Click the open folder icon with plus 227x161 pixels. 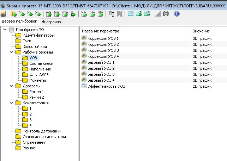13,14
